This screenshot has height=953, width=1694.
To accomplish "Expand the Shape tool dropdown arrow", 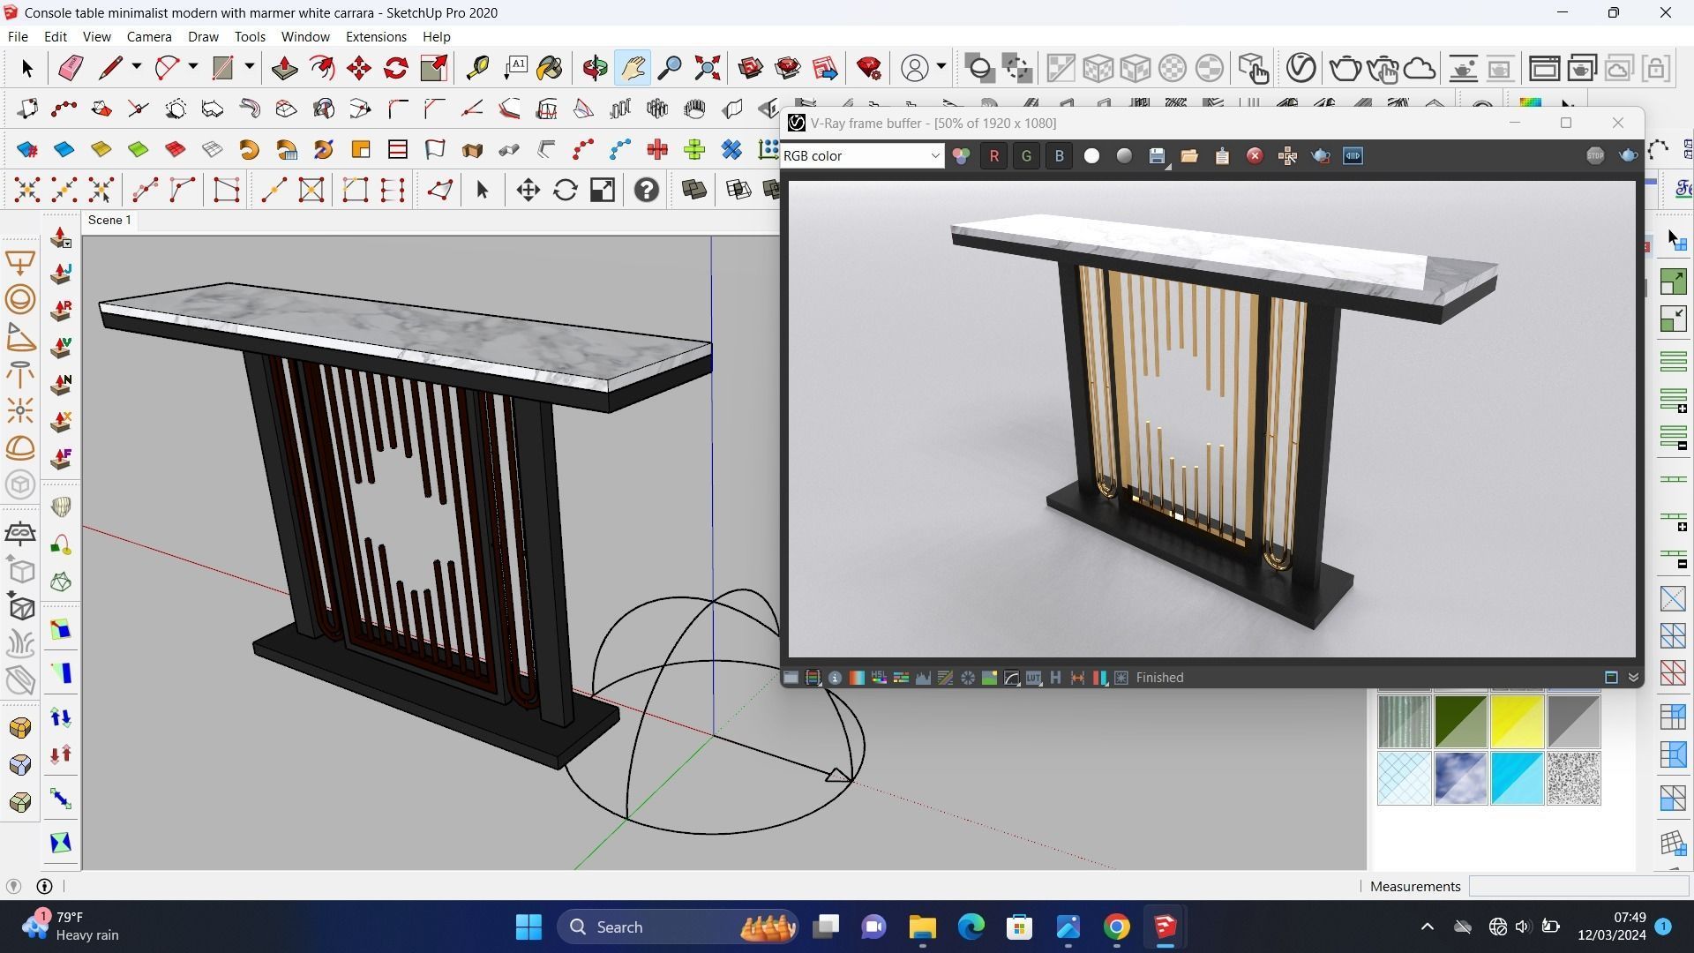I will point(249,67).
